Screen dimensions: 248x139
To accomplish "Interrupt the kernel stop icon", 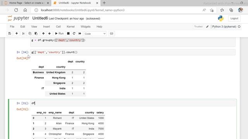I will pyautogui.click(x=68, y=34).
